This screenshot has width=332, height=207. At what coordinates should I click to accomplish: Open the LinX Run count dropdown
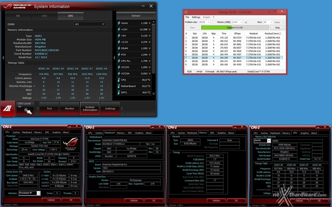[268, 22]
